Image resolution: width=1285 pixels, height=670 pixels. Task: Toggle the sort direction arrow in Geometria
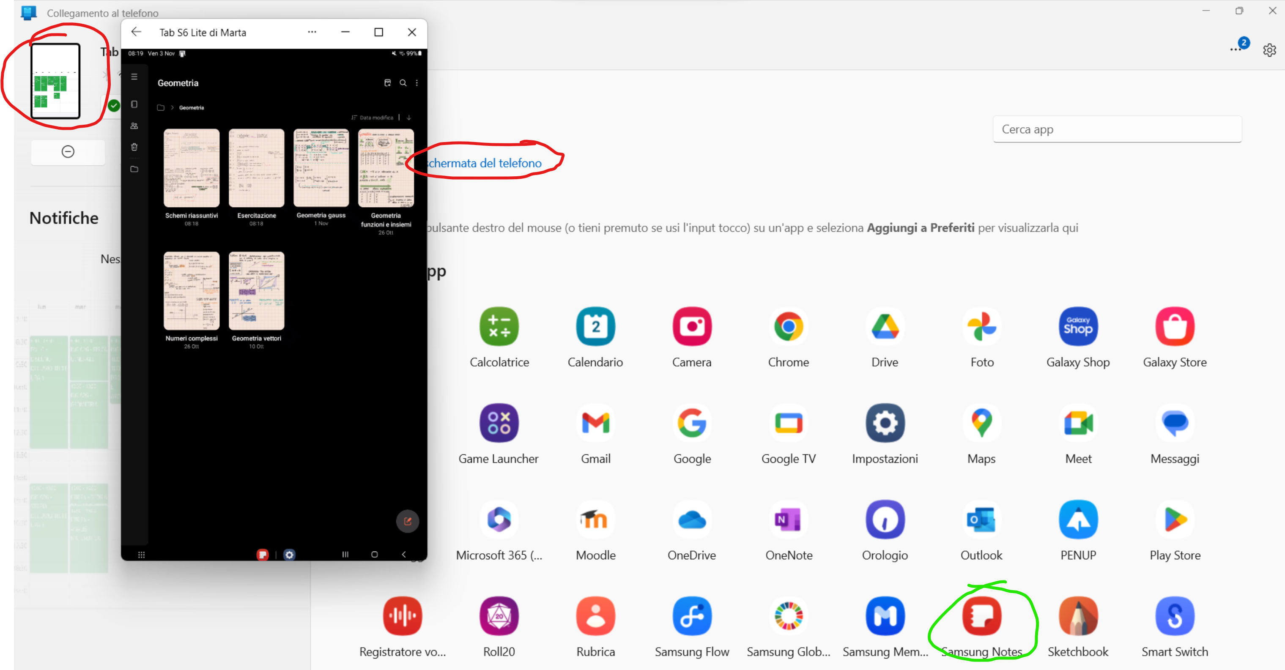tap(409, 118)
